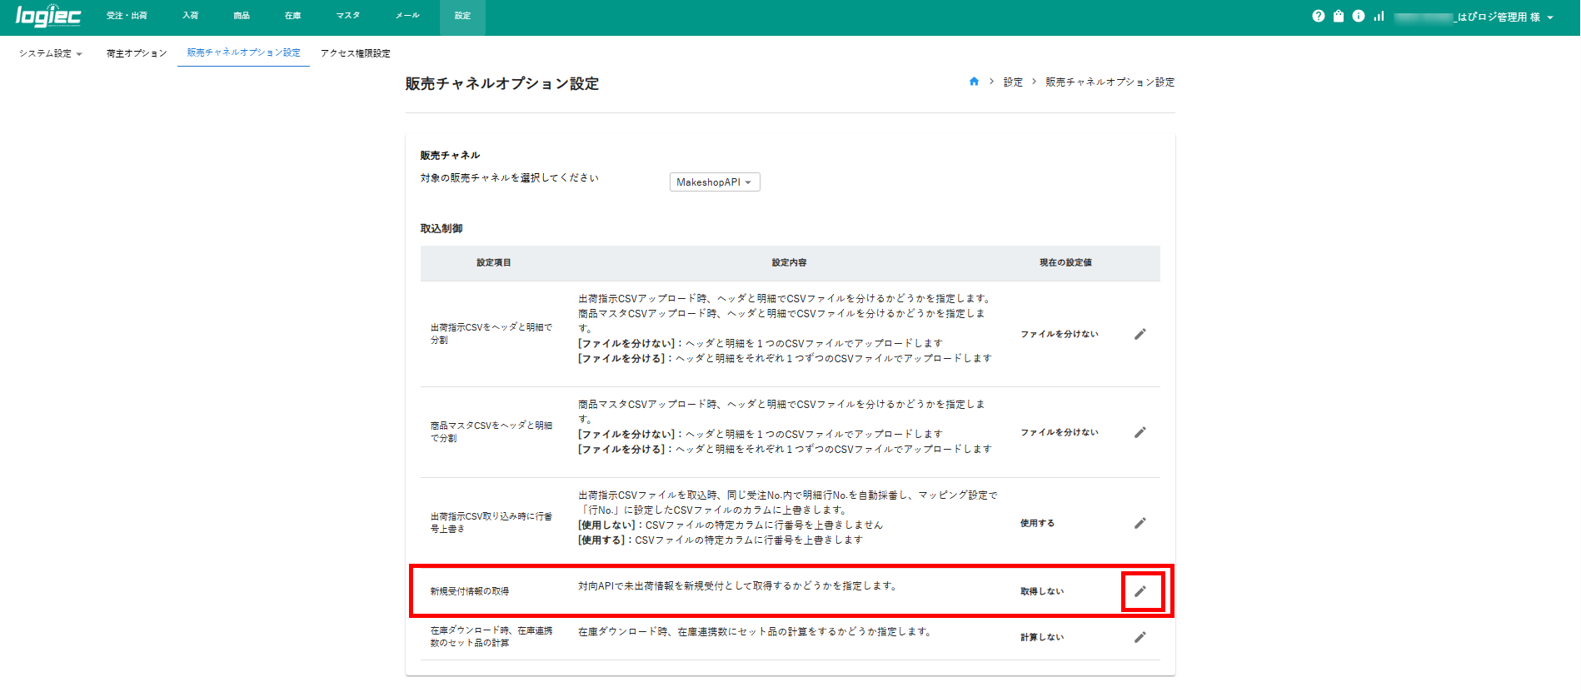Edit 在庫連携数のセット品の計算 via pencil icon
The width and height of the screenshot is (1581, 692).
pos(1140,637)
